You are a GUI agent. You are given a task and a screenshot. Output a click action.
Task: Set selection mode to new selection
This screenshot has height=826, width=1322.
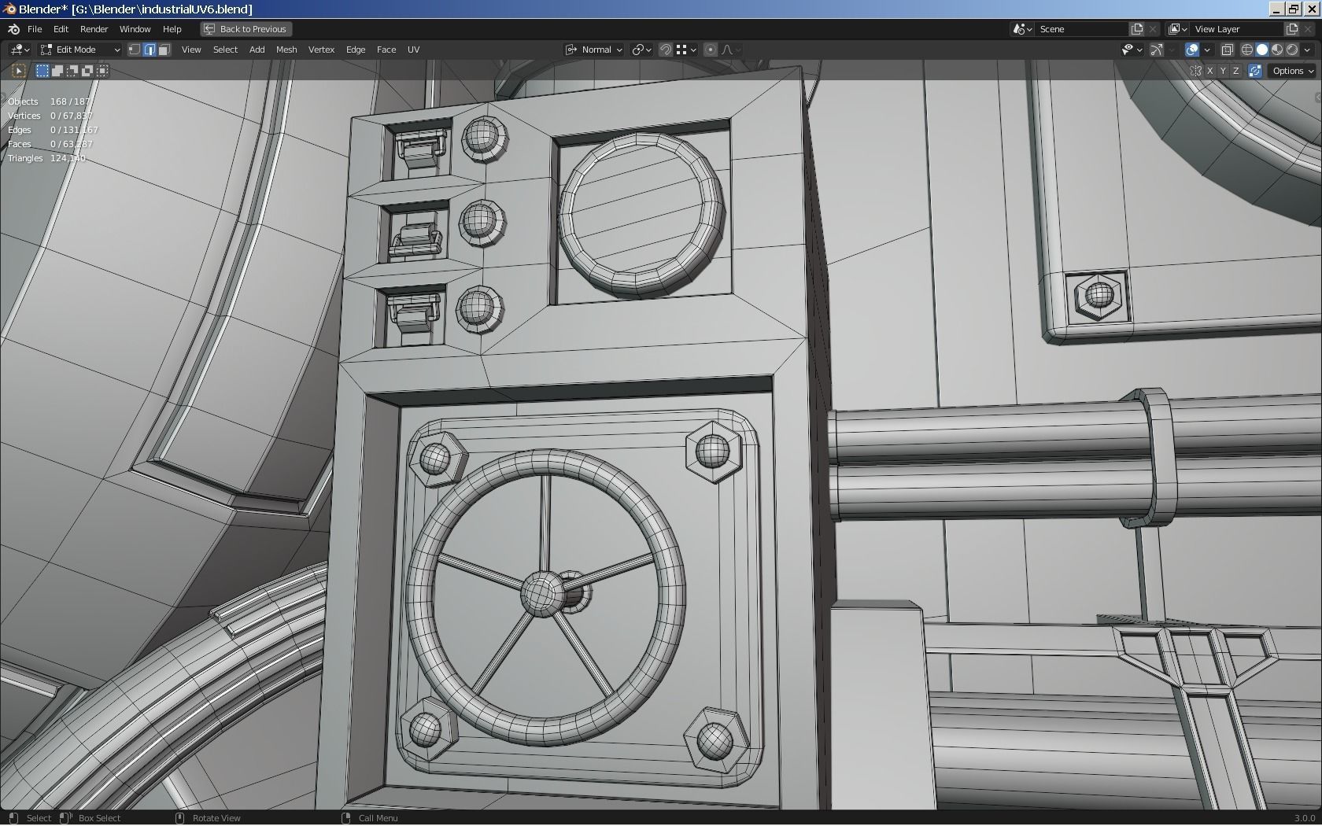click(42, 71)
